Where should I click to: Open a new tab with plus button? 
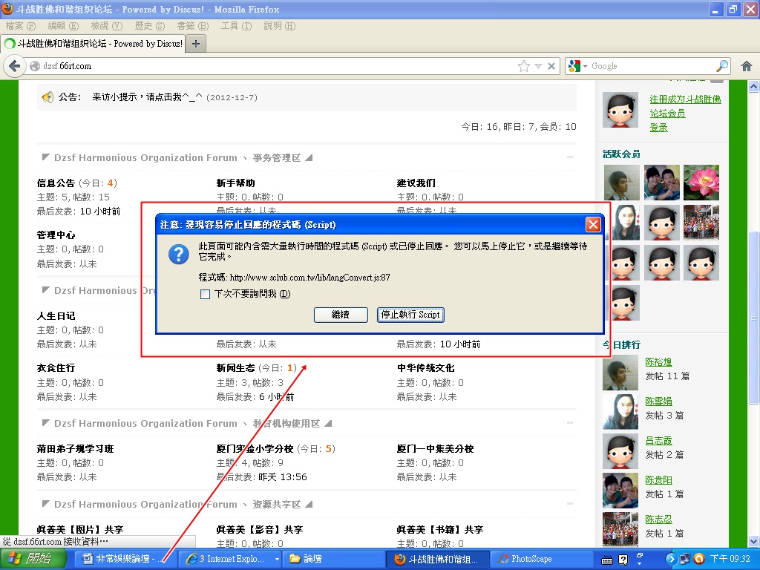tap(196, 44)
